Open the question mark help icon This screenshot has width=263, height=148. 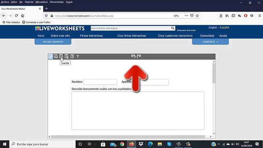click(x=78, y=56)
